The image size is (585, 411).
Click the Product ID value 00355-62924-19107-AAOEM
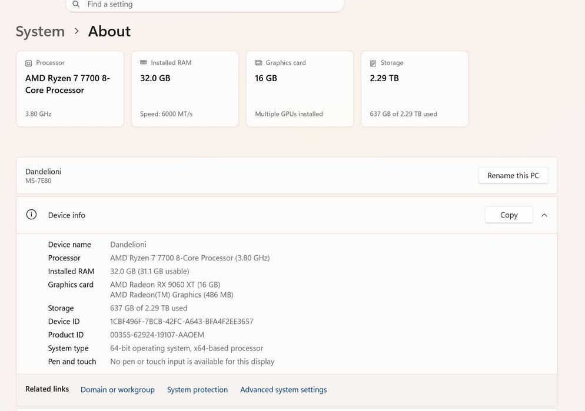pos(157,335)
